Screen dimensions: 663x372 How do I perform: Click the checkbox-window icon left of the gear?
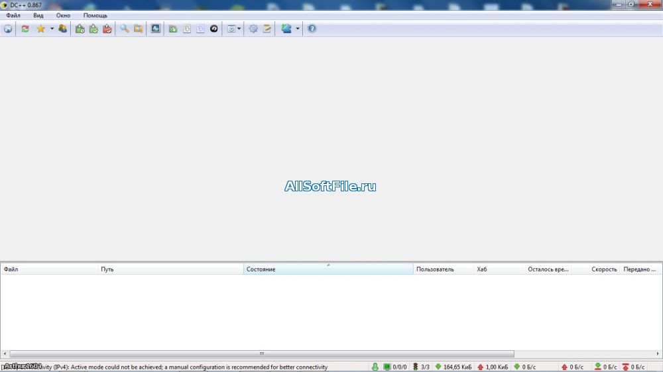point(231,28)
